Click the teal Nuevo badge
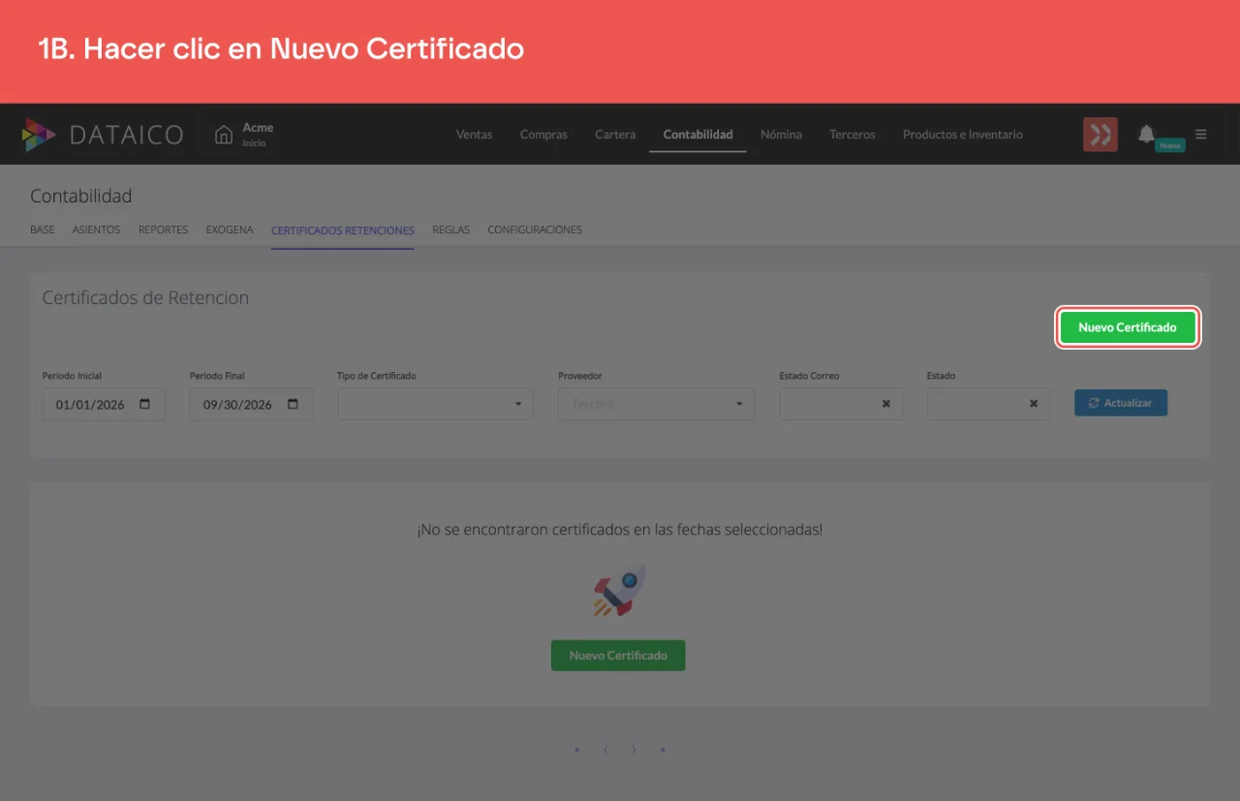1240x801 pixels. tap(1170, 145)
